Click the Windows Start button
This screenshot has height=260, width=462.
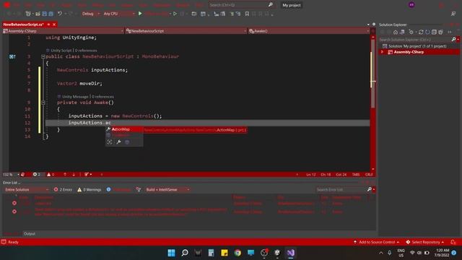pyautogui.click(x=171, y=253)
